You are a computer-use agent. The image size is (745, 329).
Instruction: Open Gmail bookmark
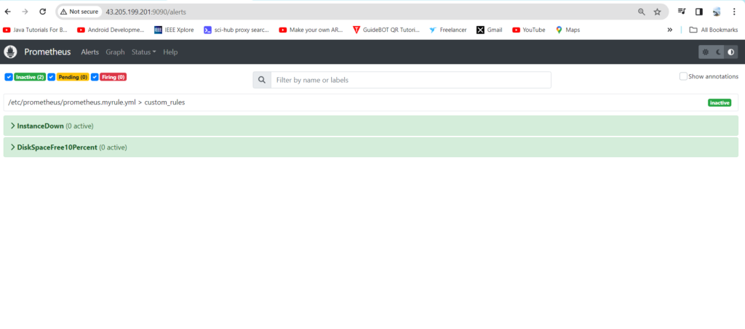pyautogui.click(x=490, y=30)
